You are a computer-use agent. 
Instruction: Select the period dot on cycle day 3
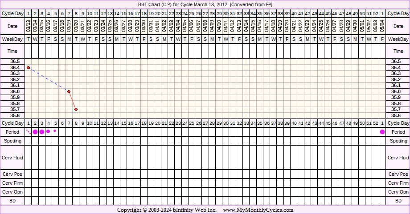[42, 132]
